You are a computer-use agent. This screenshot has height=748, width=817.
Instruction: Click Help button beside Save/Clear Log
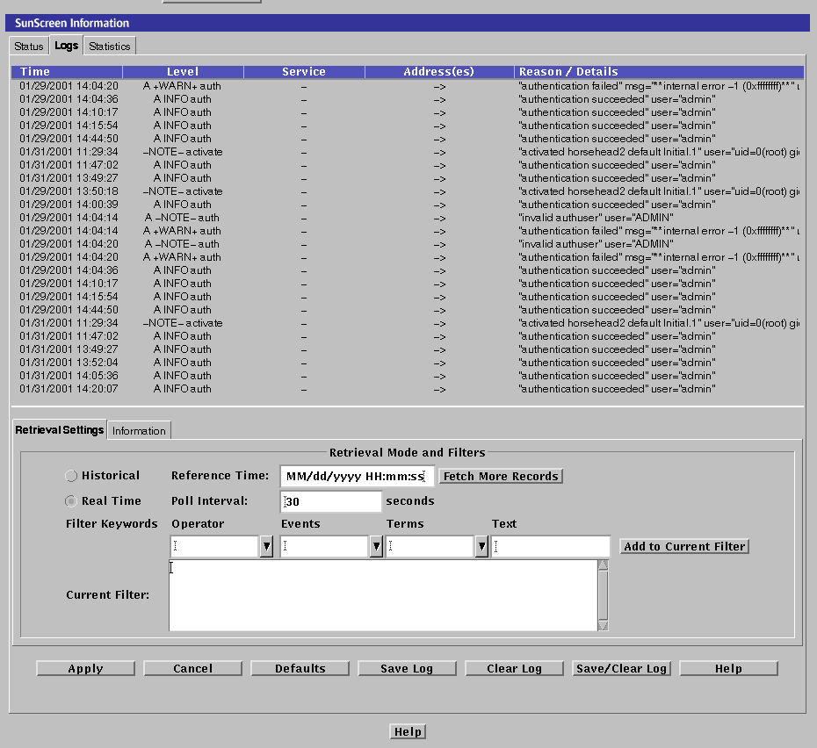pyautogui.click(x=728, y=668)
